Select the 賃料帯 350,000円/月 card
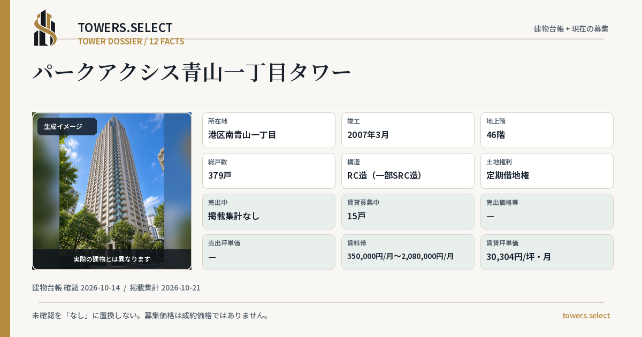Screen dimensions: 642x337 pyautogui.click(x=408, y=252)
